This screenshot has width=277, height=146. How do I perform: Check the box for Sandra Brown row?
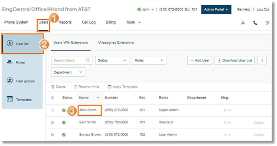[x=52, y=135]
